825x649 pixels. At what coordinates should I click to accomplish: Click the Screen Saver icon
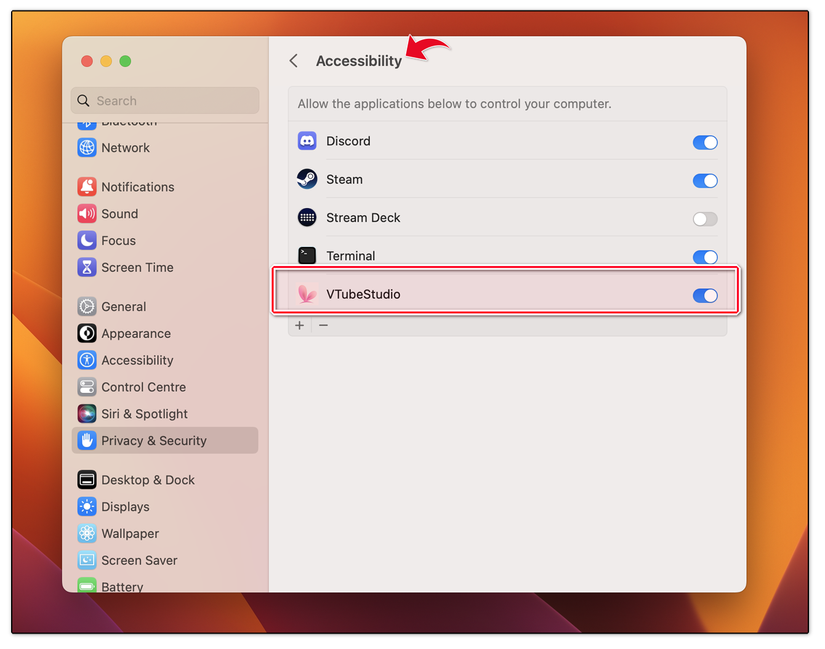tap(87, 560)
